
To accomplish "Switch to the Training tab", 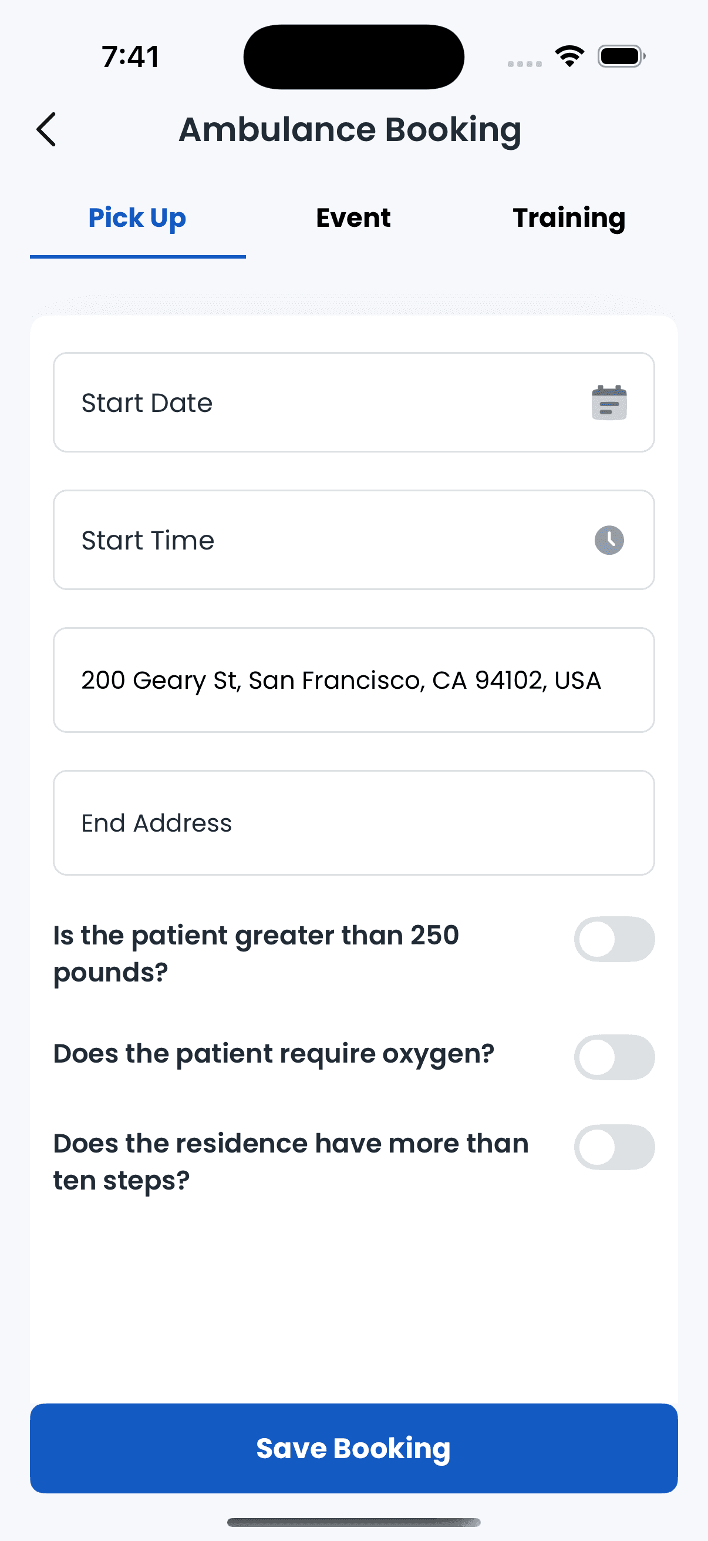I will click(569, 217).
